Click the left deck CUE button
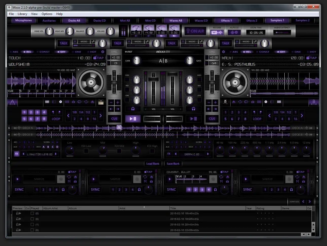 click(114, 119)
